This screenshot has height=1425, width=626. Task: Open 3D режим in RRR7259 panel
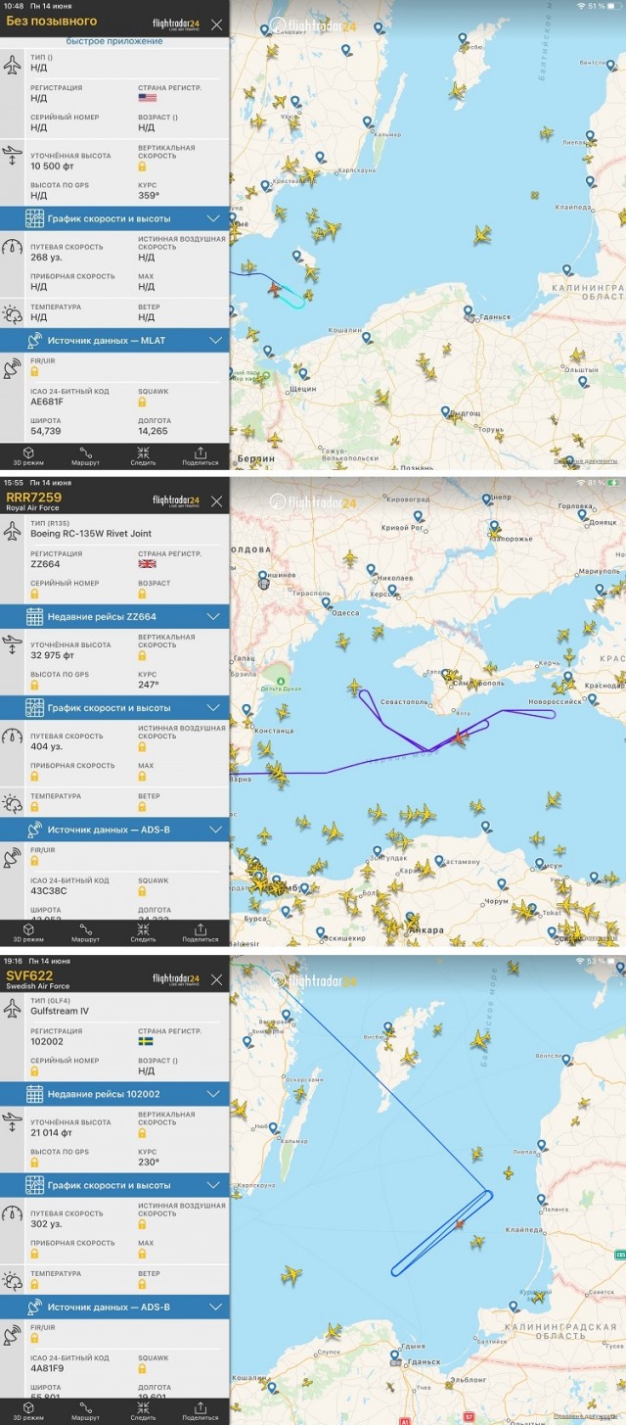coord(28,933)
